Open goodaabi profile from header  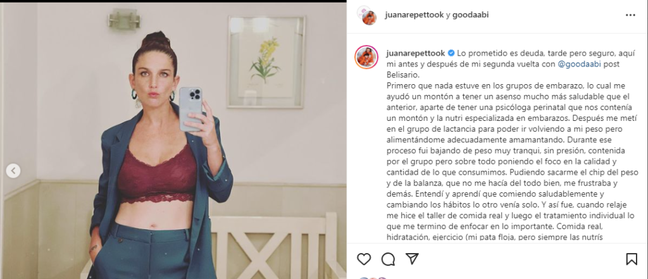(471, 15)
